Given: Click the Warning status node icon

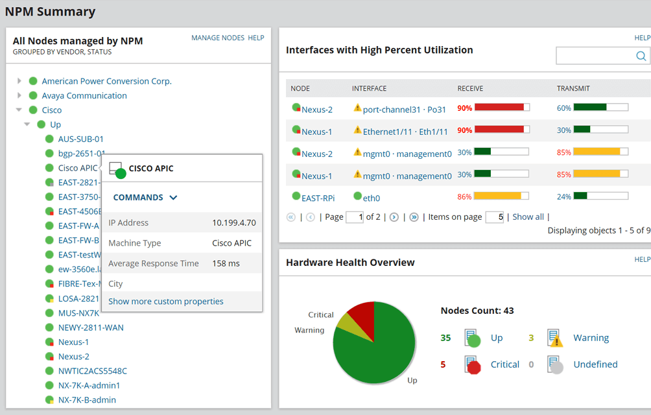Looking at the screenshot, I should [x=554, y=338].
